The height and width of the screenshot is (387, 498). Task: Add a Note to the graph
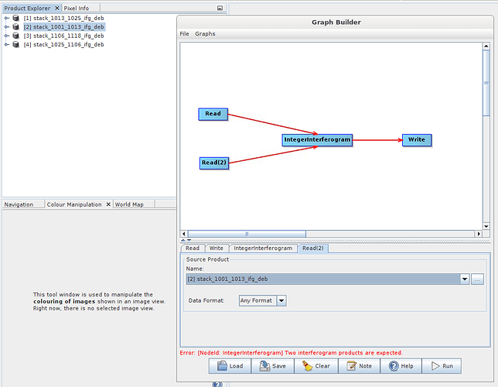[360, 366]
